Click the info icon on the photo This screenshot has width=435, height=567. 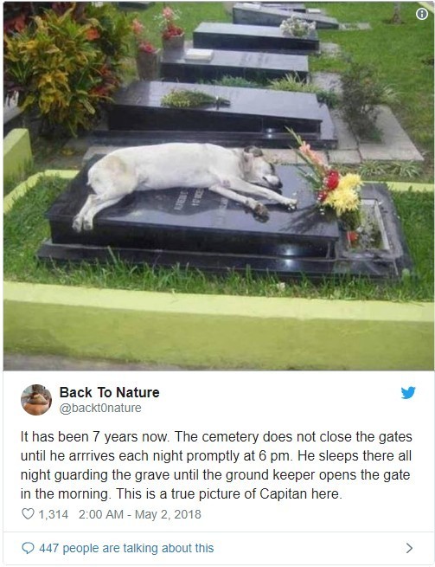coord(422,14)
